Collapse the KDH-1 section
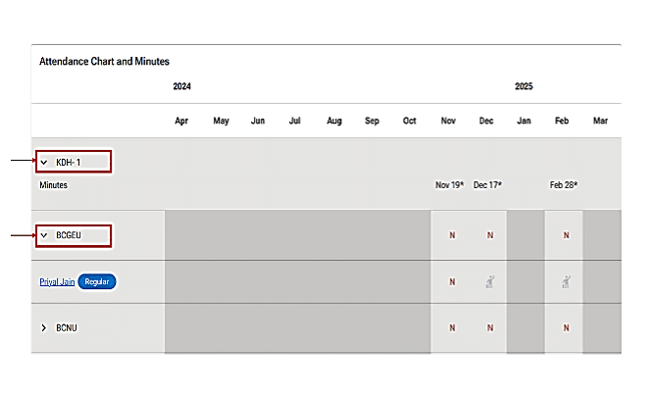 click(x=44, y=162)
